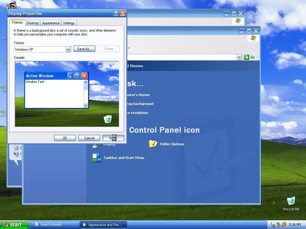Click the raccoon desktop shortcut icon
This screenshot has width=306, height=229.
(x=12, y=5)
